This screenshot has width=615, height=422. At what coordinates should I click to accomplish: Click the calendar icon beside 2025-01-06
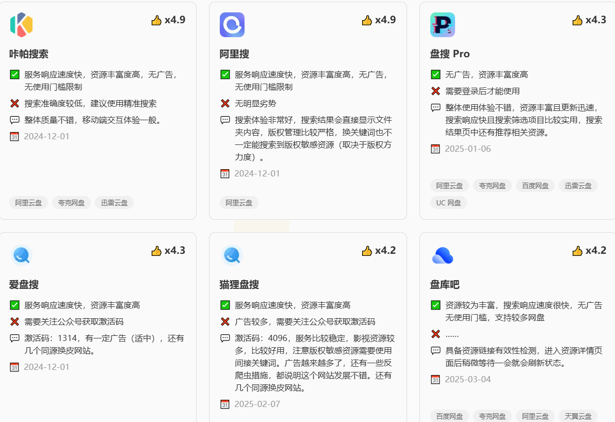tap(435, 149)
